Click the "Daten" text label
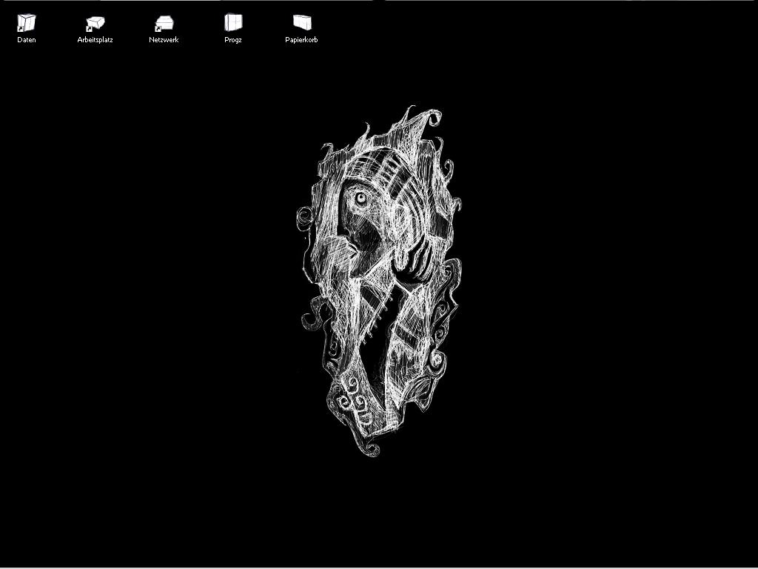Viewport: 758px width, 569px height. (x=27, y=40)
